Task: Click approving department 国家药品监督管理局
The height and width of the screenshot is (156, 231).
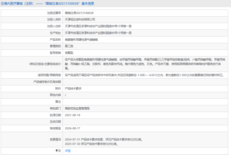Action: [x=77, y=108]
